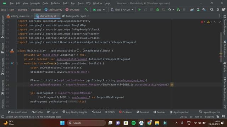
Task: Open the Profiler tool window
Action: click(37, 112)
